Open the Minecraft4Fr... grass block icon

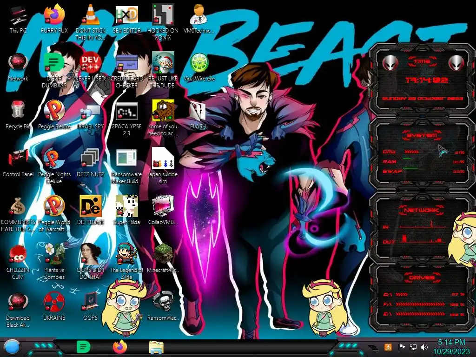tap(163, 254)
